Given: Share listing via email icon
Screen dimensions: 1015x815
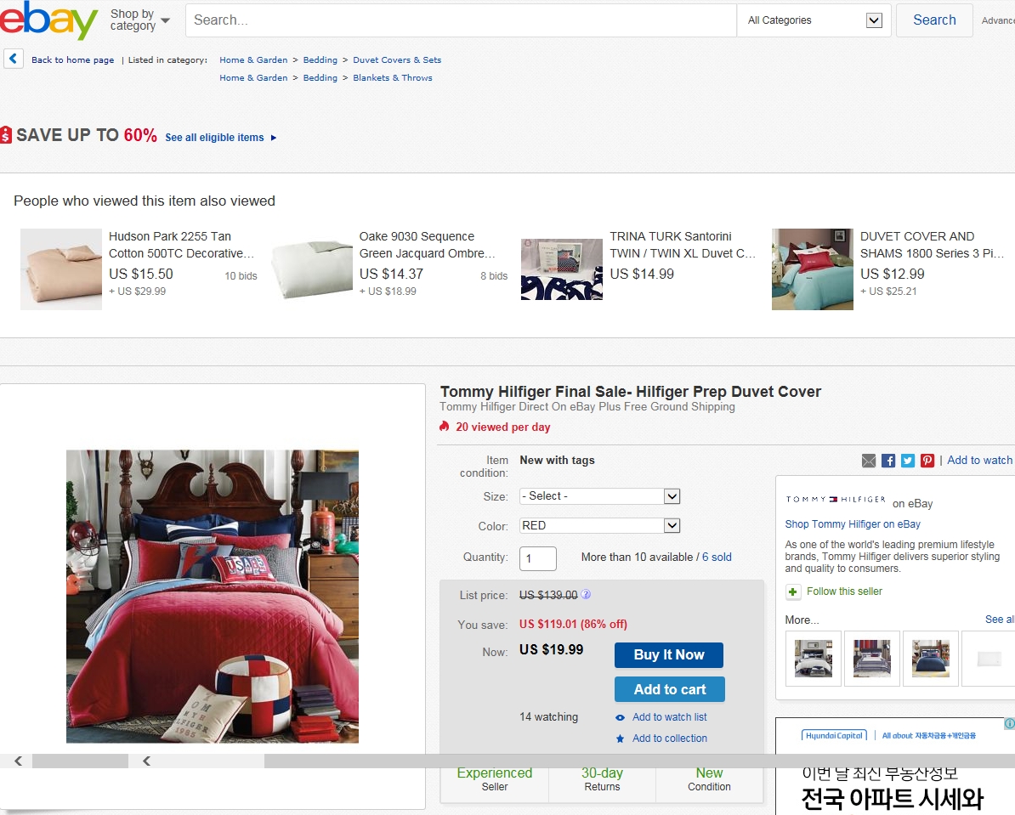Looking at the screenshot, I should point(868,461).
